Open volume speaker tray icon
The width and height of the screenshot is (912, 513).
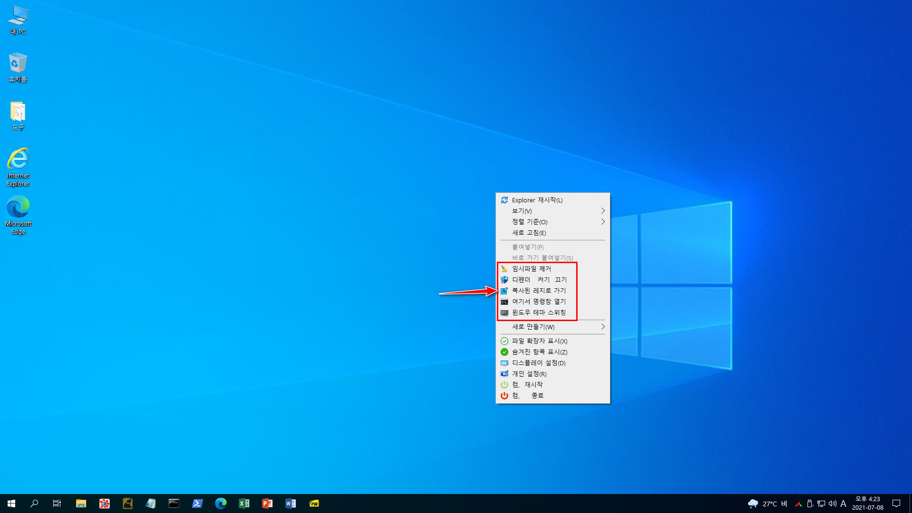pyautogui.click(x=832, y=504)
